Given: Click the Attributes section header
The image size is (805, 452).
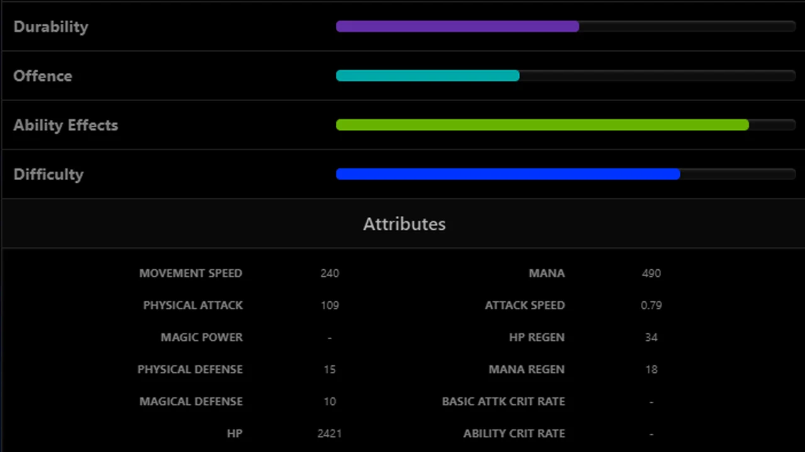Looking at the screenshot, I should point(404,224).
